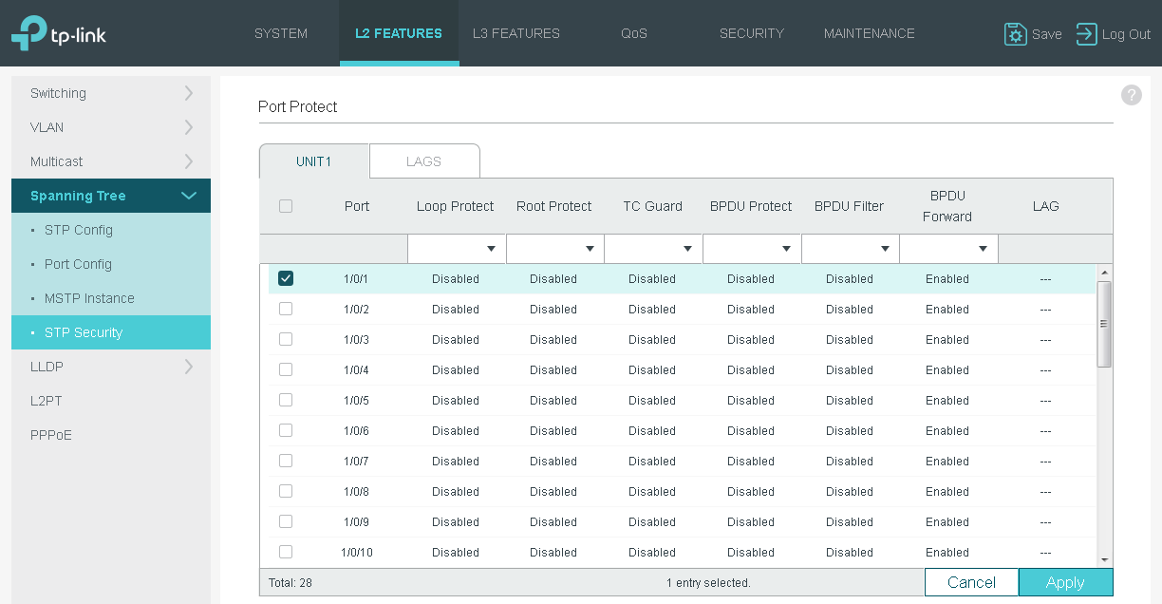Expand the Switching sidebar menu

(x=111, y=93)
